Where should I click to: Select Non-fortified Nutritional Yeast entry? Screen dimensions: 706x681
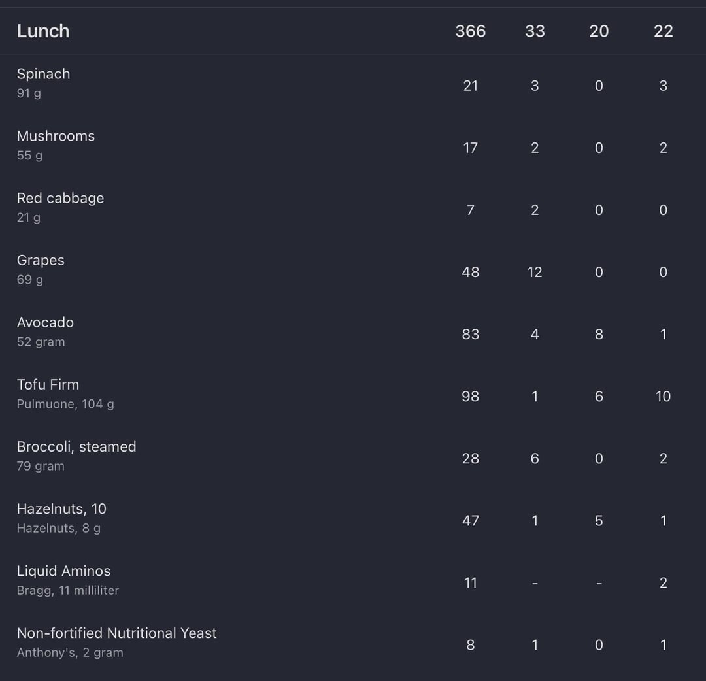[x=116, y=633]
